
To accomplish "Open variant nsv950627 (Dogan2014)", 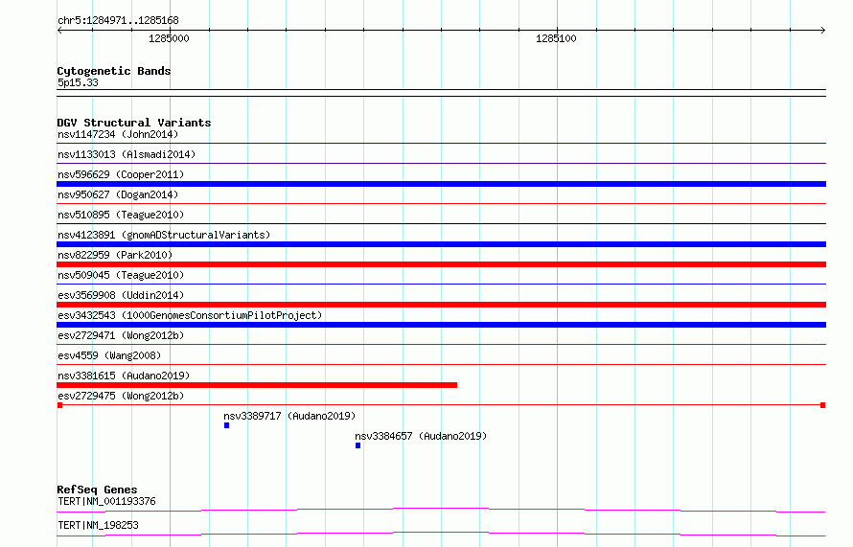I will pyautogui.click(x=118, y=194).
